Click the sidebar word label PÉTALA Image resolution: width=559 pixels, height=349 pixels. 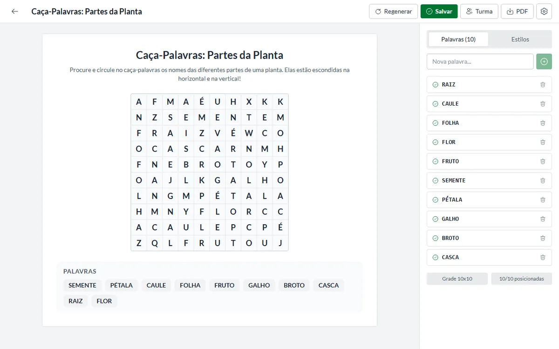pyautogui.click(x=452, y=200)
